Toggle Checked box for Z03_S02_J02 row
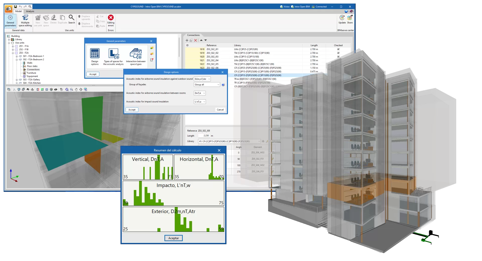This screenshot has height=261, width=482. 338,53
